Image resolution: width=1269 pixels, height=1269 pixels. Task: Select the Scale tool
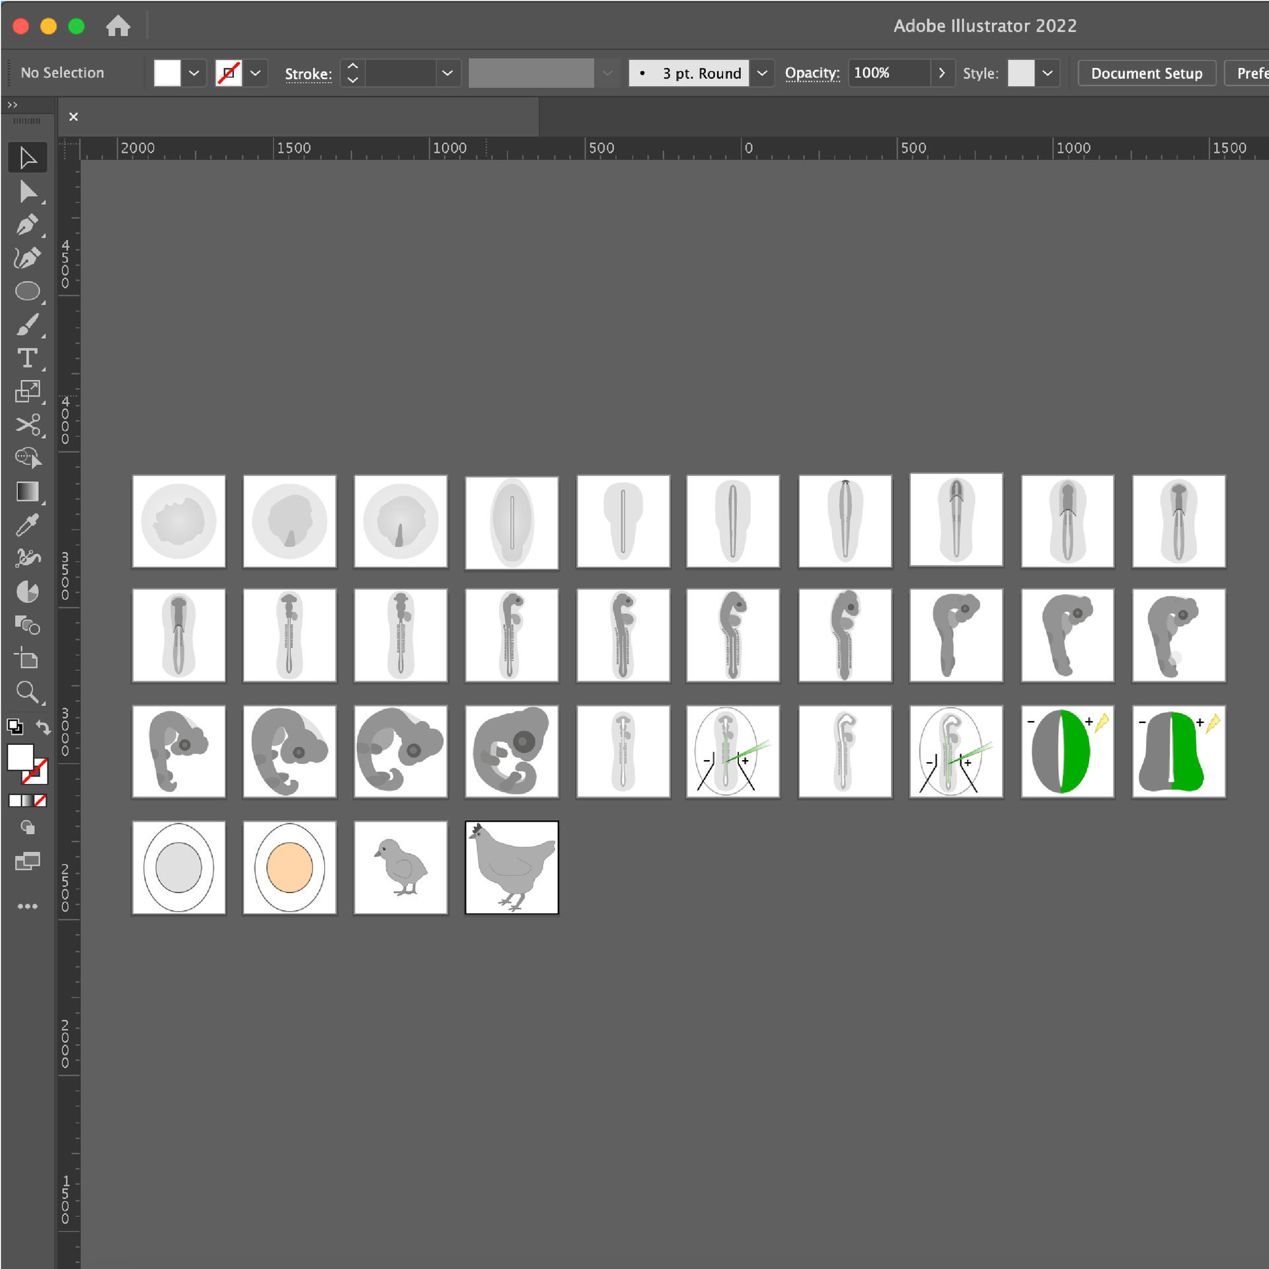click(x=27, y=391)
